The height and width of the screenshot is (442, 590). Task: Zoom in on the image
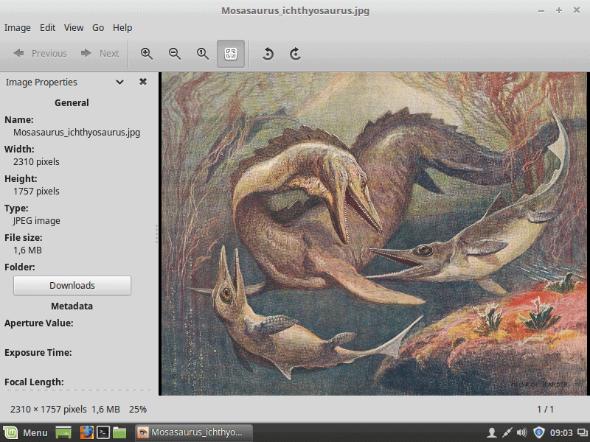pyautogui.click(x=147, y=53)
